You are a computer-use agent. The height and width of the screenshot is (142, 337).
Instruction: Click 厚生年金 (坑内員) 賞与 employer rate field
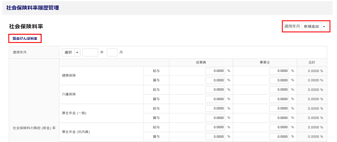[279, 137]
